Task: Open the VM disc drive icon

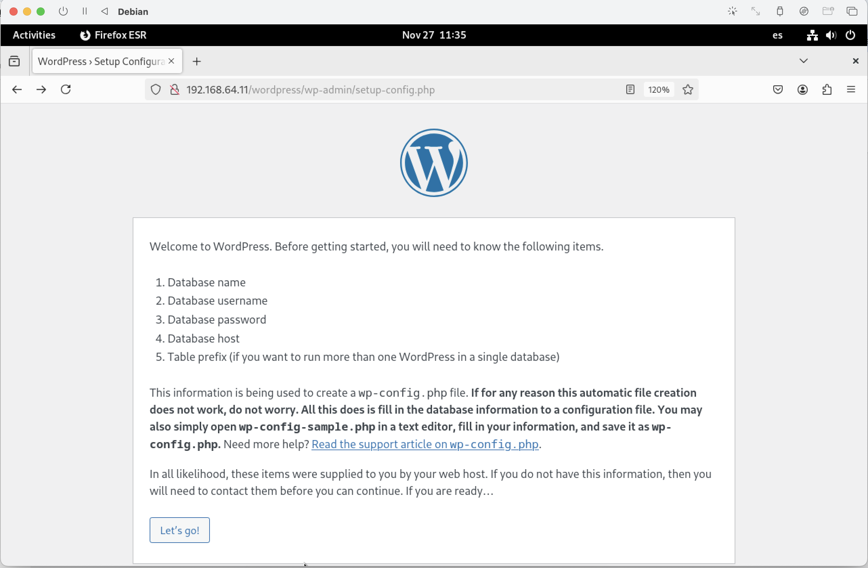Action: tap(804, 11)
